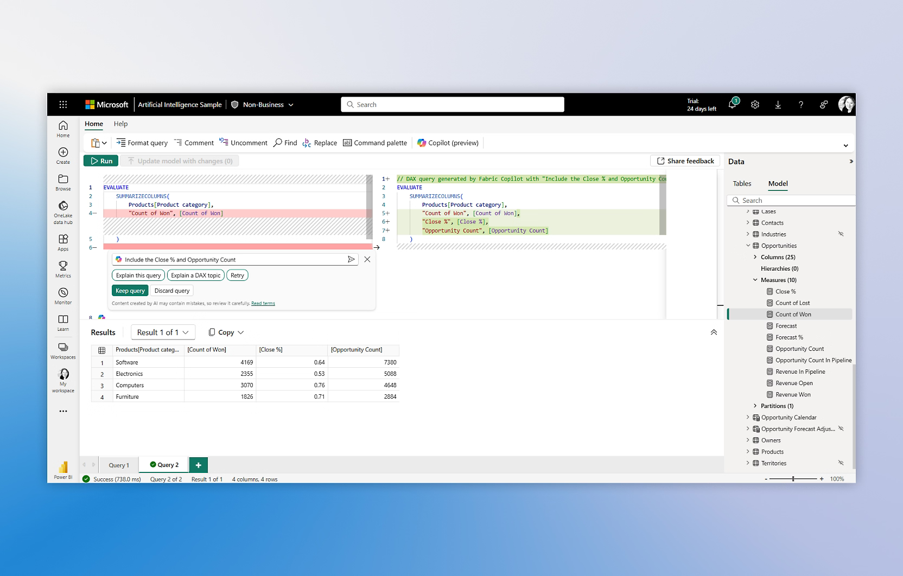
Task: Expand the Columns (25) node
Action: (755, 257)
